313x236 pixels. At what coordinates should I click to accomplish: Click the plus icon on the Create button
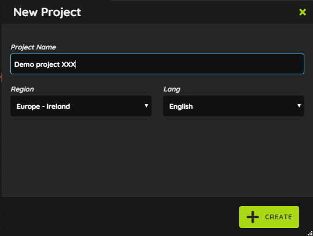(x=252, y=217)
